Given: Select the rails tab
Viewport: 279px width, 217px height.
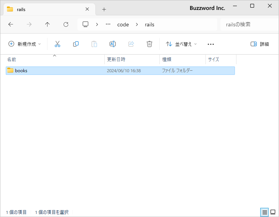Looking at the screenshot, I should [x=49, y=9].
